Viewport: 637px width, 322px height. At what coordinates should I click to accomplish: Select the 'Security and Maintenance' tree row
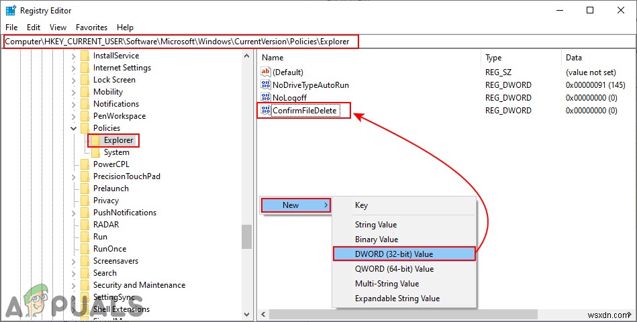[x=140, y=285]
